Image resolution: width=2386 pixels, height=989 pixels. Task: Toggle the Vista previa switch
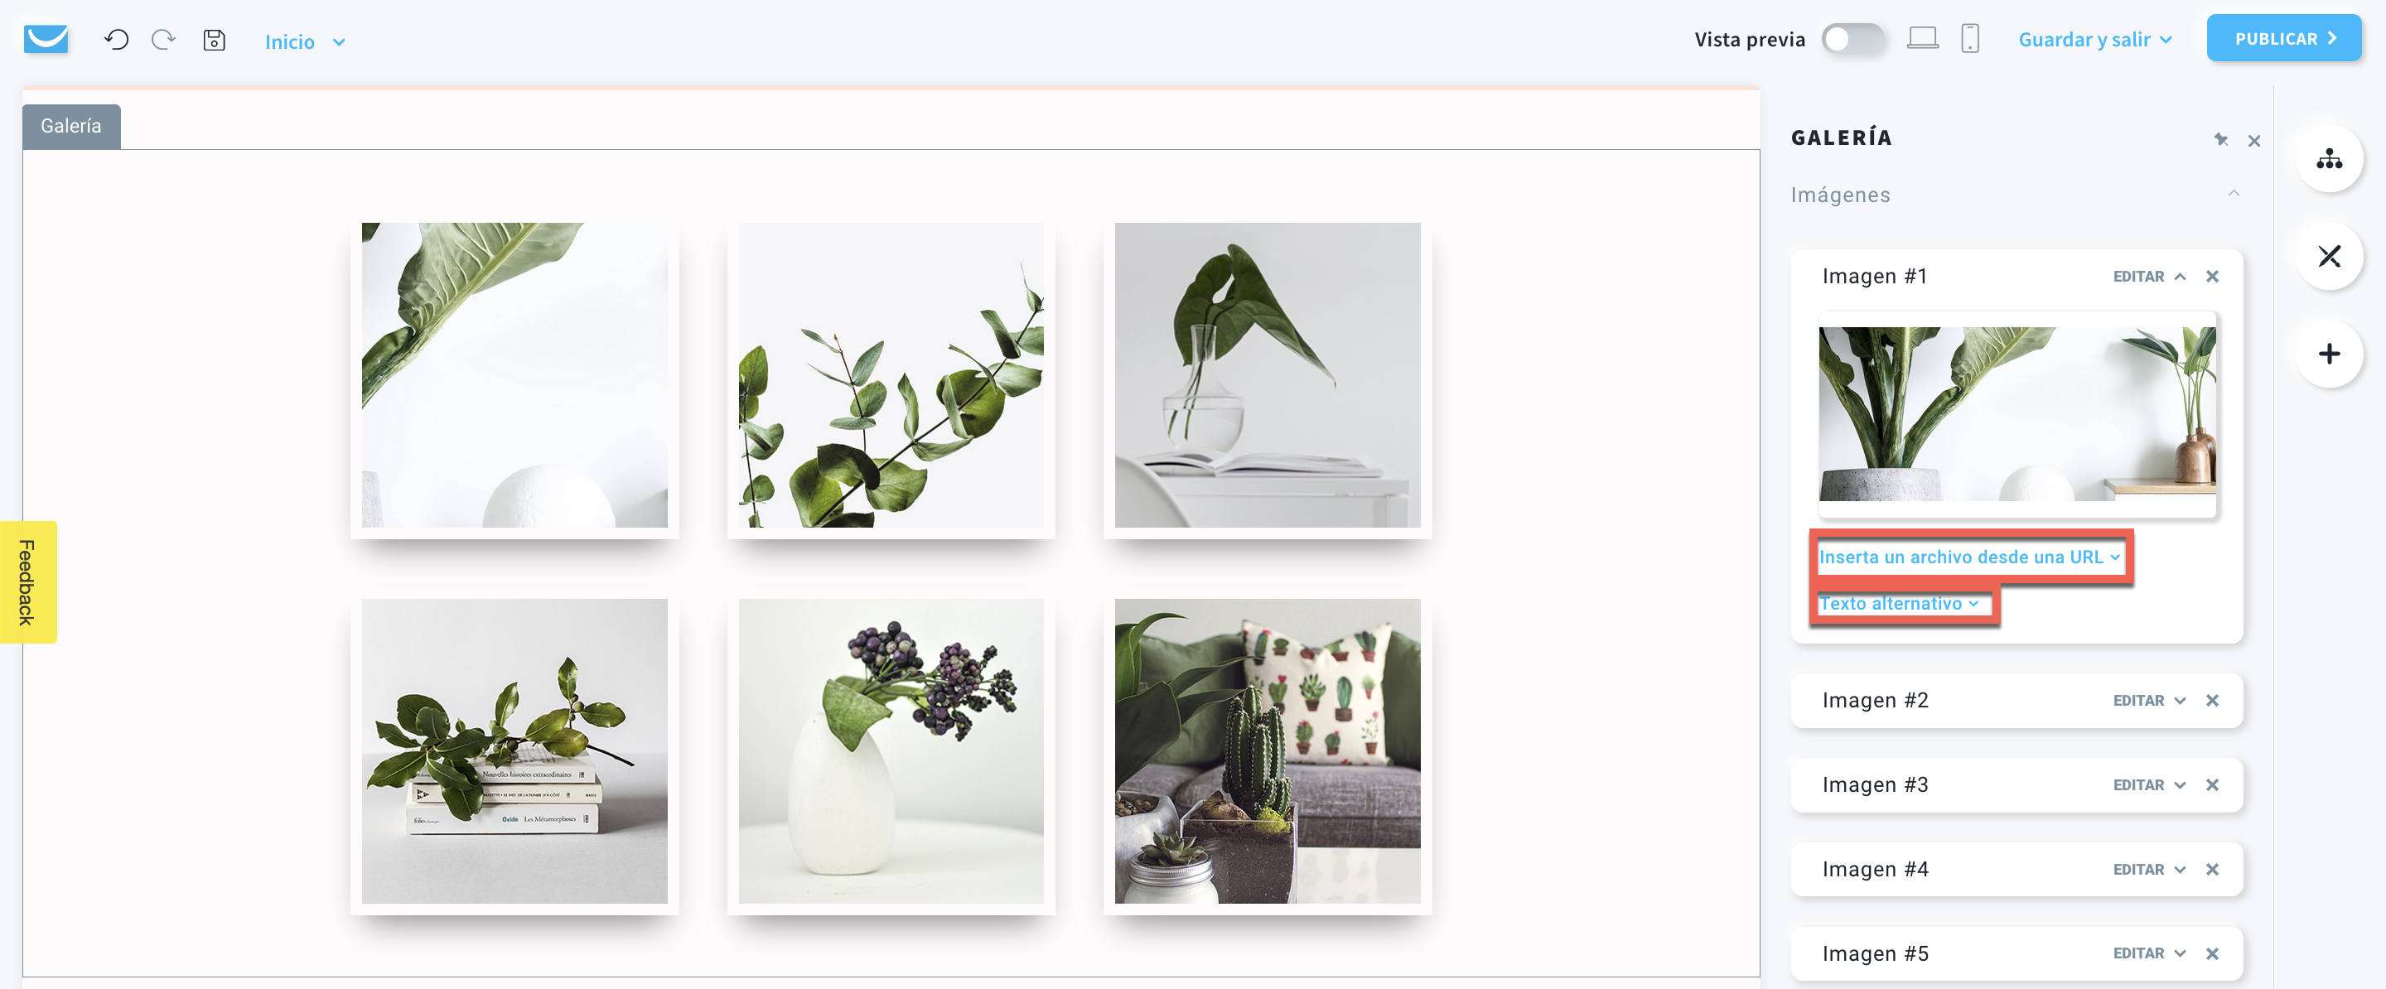tap(1852, 39)
